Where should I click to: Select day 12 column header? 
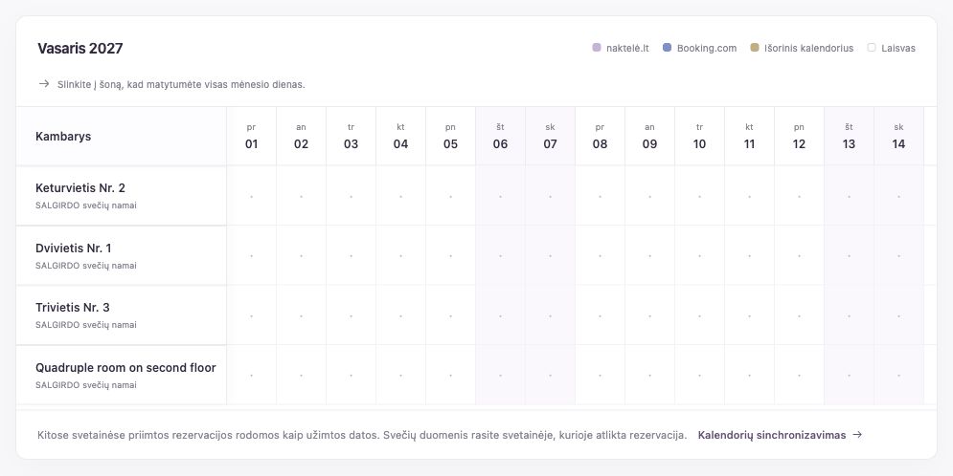point(800,137)
